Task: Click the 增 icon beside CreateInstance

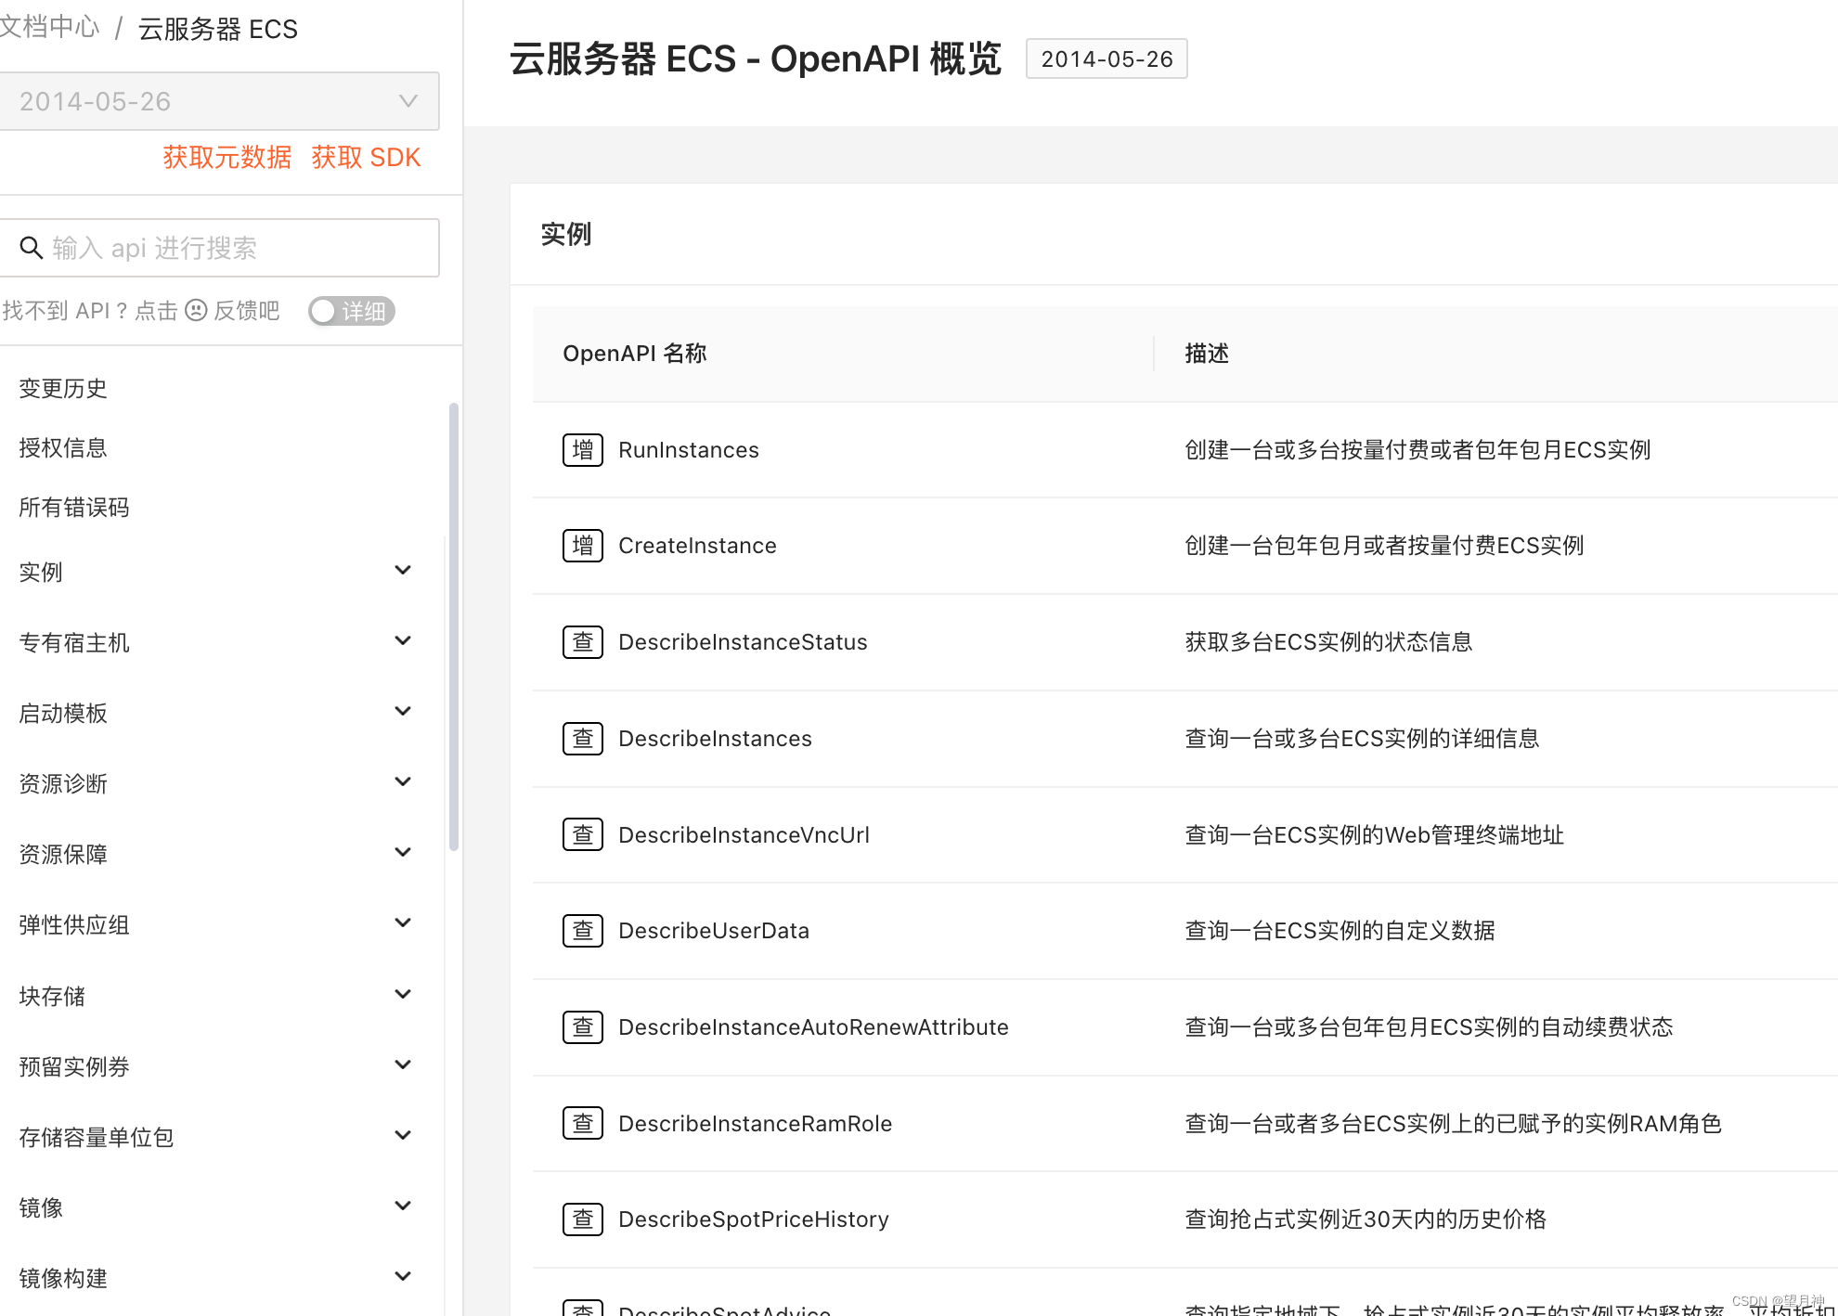Action: (583, 546)
